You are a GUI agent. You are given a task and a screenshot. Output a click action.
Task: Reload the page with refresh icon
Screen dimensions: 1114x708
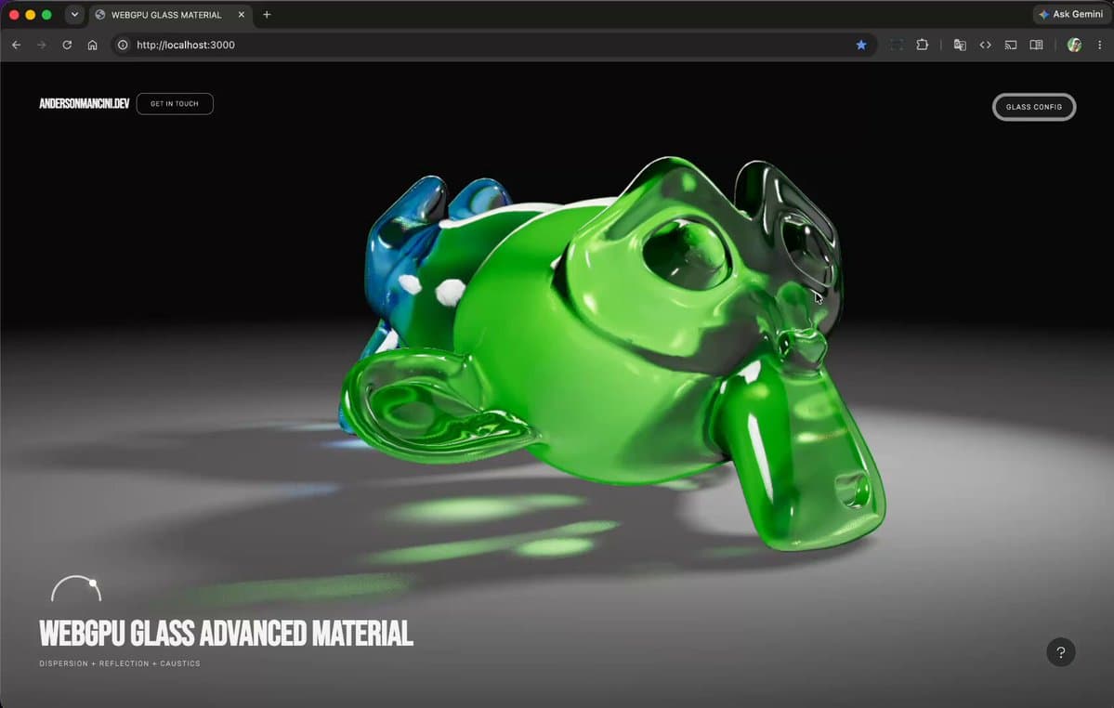pyautogui.click(x=67, y=45)
